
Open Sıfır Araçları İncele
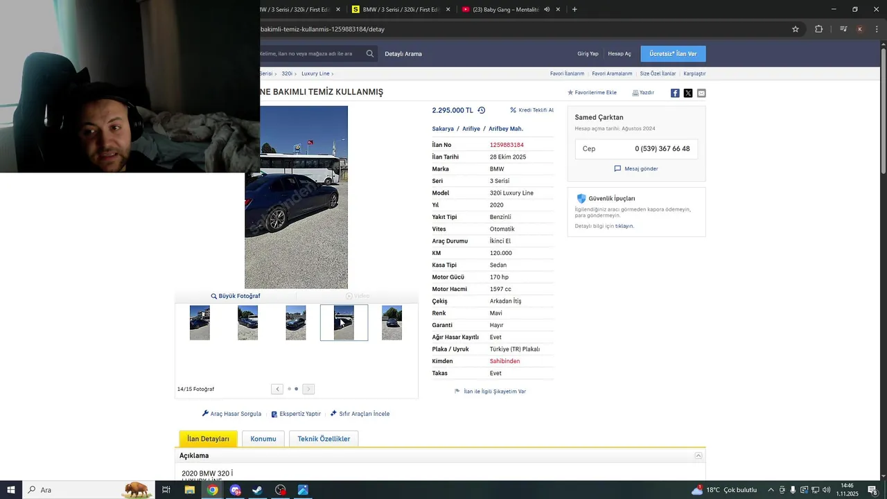click(360, 414)
